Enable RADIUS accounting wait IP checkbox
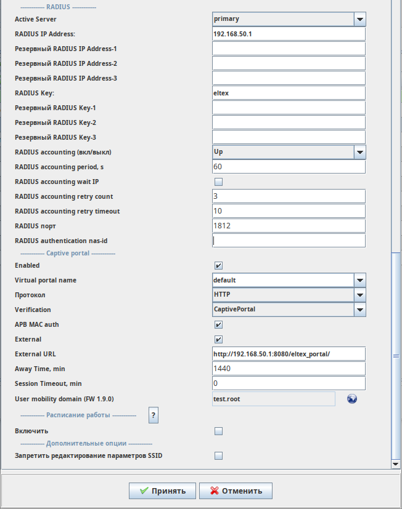 point(218,182)
